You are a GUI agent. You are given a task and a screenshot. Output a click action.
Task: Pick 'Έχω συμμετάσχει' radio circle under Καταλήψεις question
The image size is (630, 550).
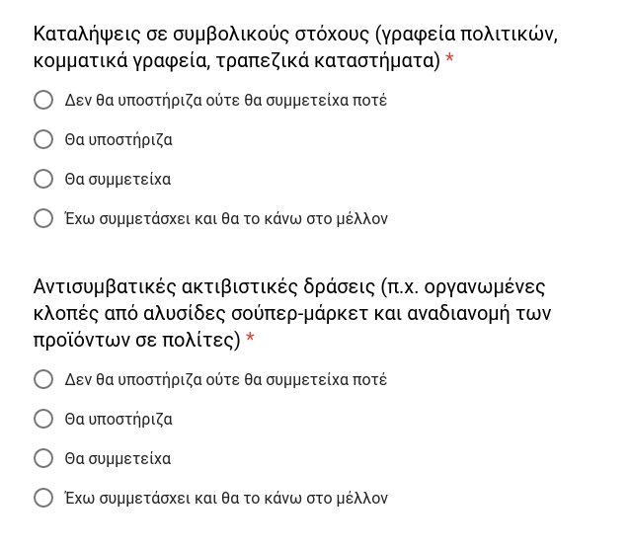[x=43, y=218]
